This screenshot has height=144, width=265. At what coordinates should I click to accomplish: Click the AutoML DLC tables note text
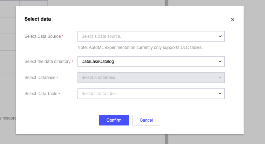[141, 47]
